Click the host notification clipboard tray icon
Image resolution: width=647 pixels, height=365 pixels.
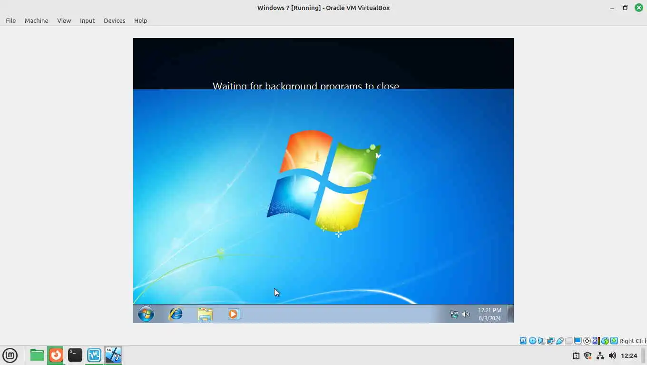coord(576,355)
